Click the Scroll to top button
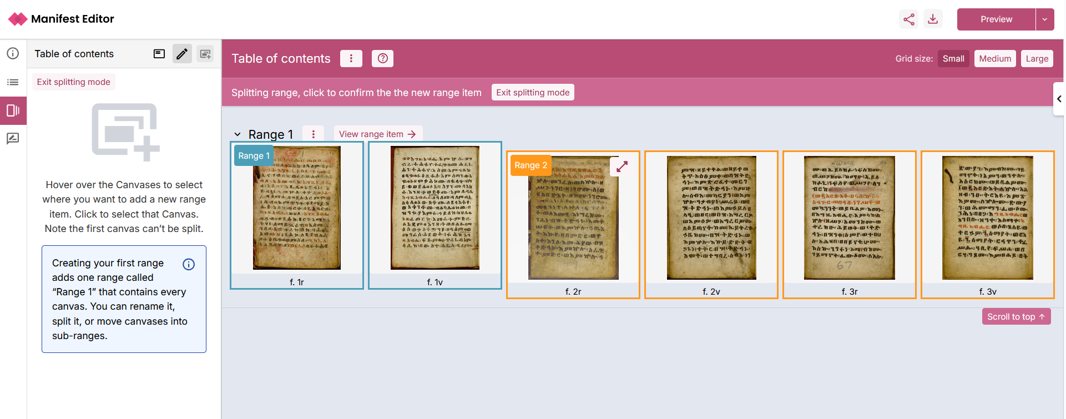This screenshot has height=419, width=1066. pyautogui.click(x=1016, y=316)
